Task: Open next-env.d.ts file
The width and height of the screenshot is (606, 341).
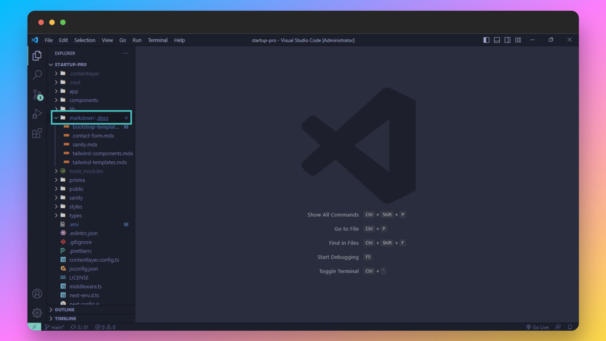Action: pyautogui.click(x=91, y=295)
